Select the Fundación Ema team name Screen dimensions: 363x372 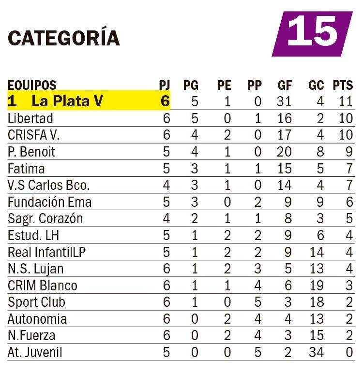tap(49, 202)
